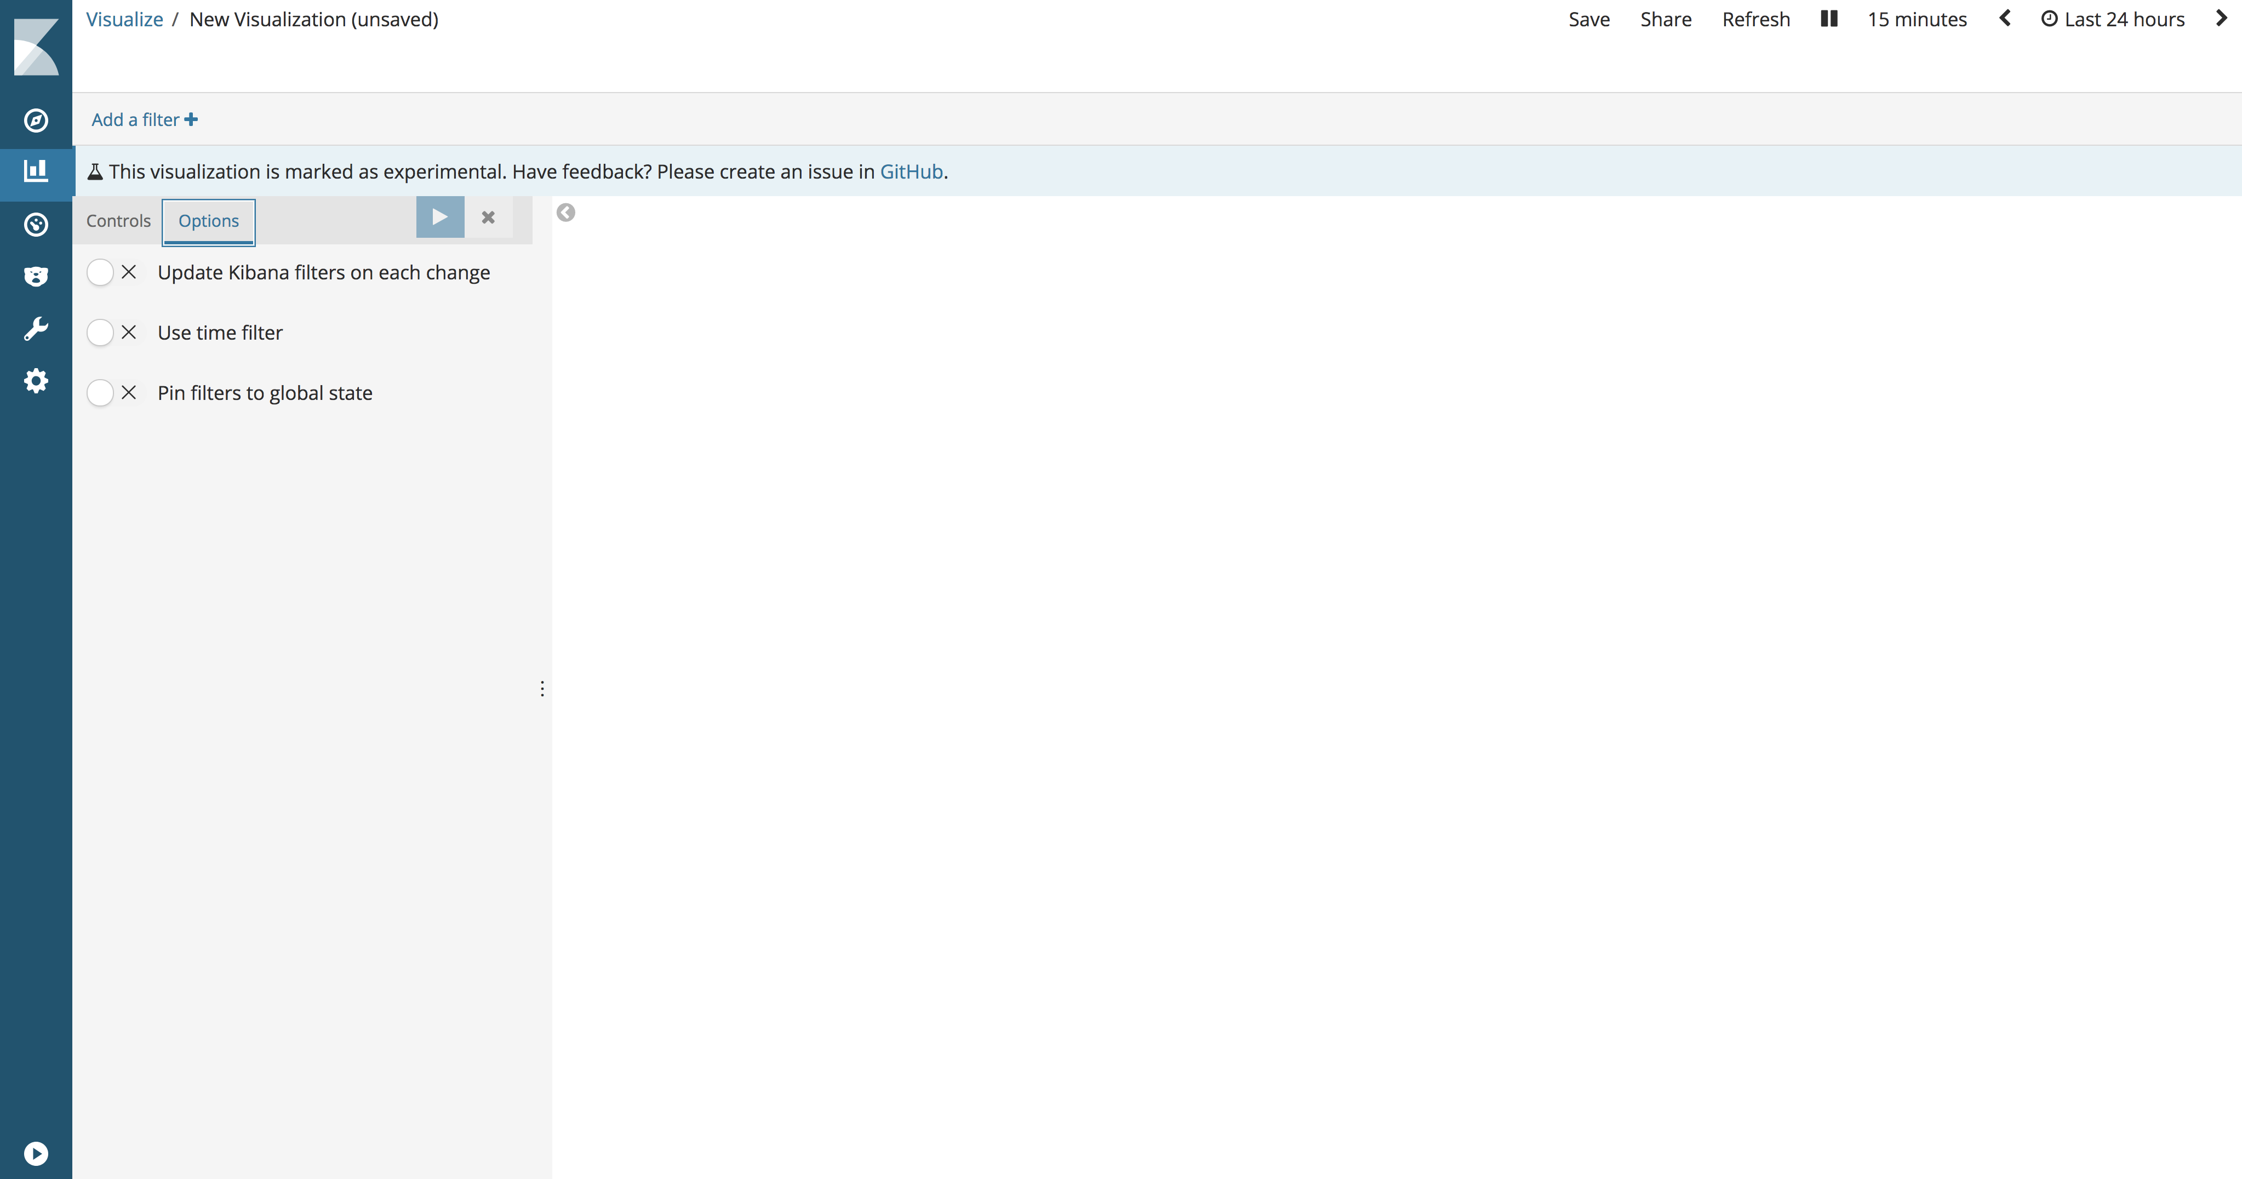Image resolution: width=2242 pixels, height=1179 pixels.
Task: Click the Visualize bar chart sidebar icon
Action: click(x=36, y=171)
